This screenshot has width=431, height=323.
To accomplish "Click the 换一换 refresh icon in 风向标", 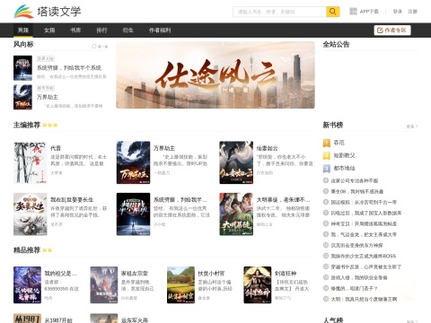I will pyautogui.click(x=94, y=47).
